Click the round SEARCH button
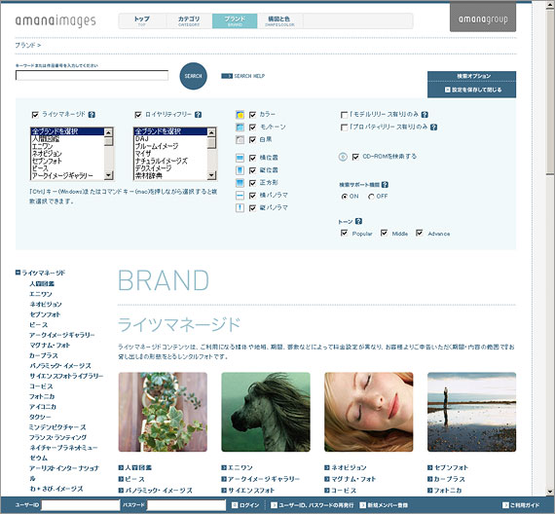This screenshot has width=555, height=514. point(193,76)
